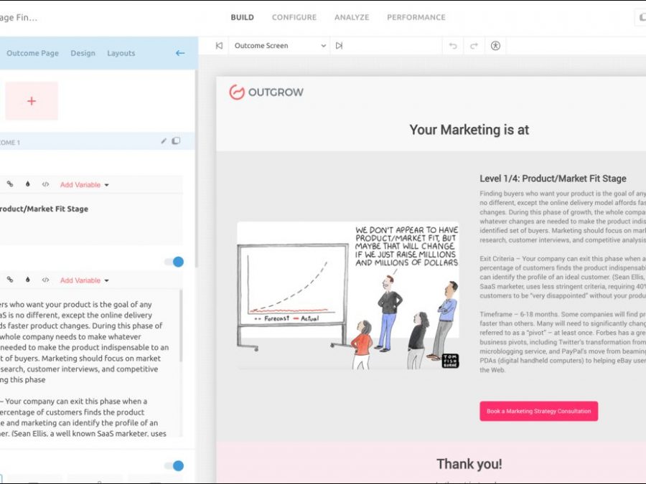Click the duplicate icon for Outcome 1

click(x=176, y=141)
